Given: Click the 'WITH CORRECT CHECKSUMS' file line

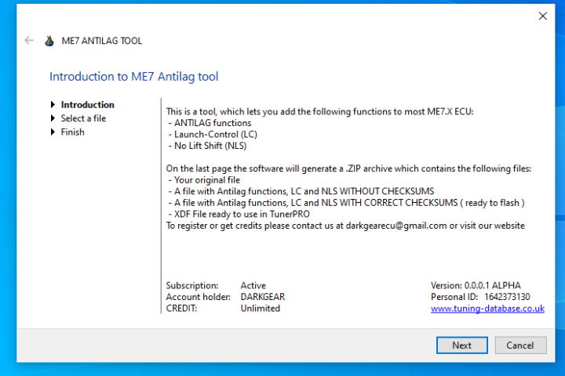Looking at the screenshot, I should (346, 203).
